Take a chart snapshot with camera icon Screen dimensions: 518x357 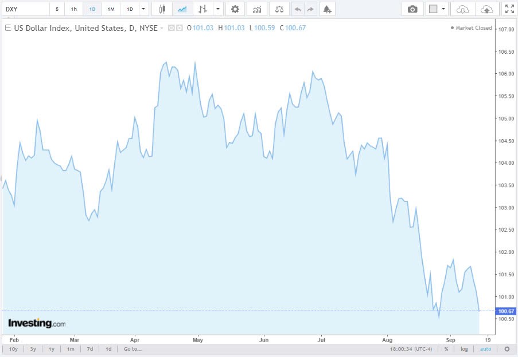coord(412,9)
